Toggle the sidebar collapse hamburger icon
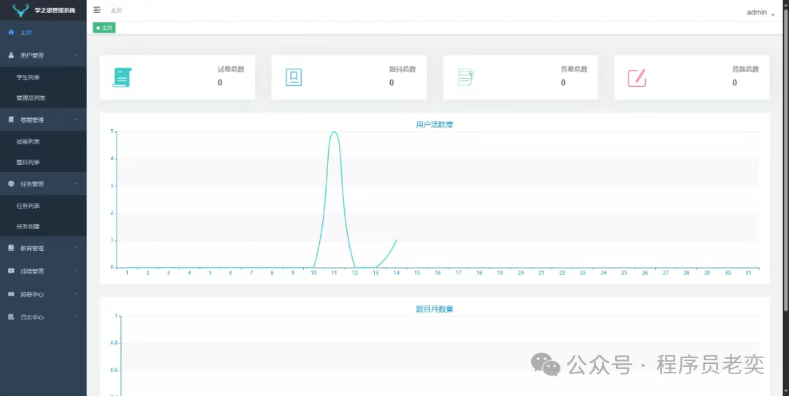This screenshot has height=396, width=789. coord(97,10)
